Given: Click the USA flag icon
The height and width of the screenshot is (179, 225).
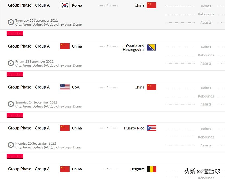Looking at the screenshot, I should coord(65,87).
